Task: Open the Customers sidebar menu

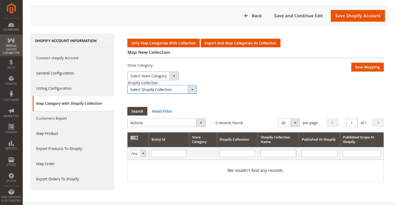Action: point(11,97)
